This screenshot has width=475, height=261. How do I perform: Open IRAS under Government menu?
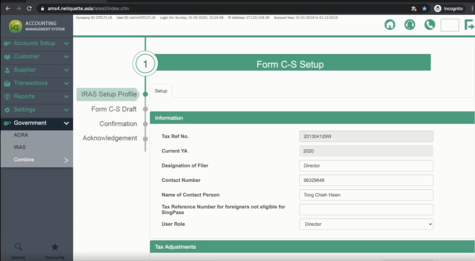coord(20,147)
